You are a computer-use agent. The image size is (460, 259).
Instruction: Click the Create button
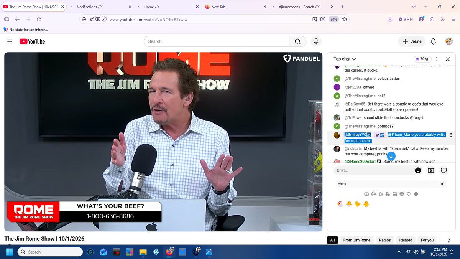pos(412,41)
